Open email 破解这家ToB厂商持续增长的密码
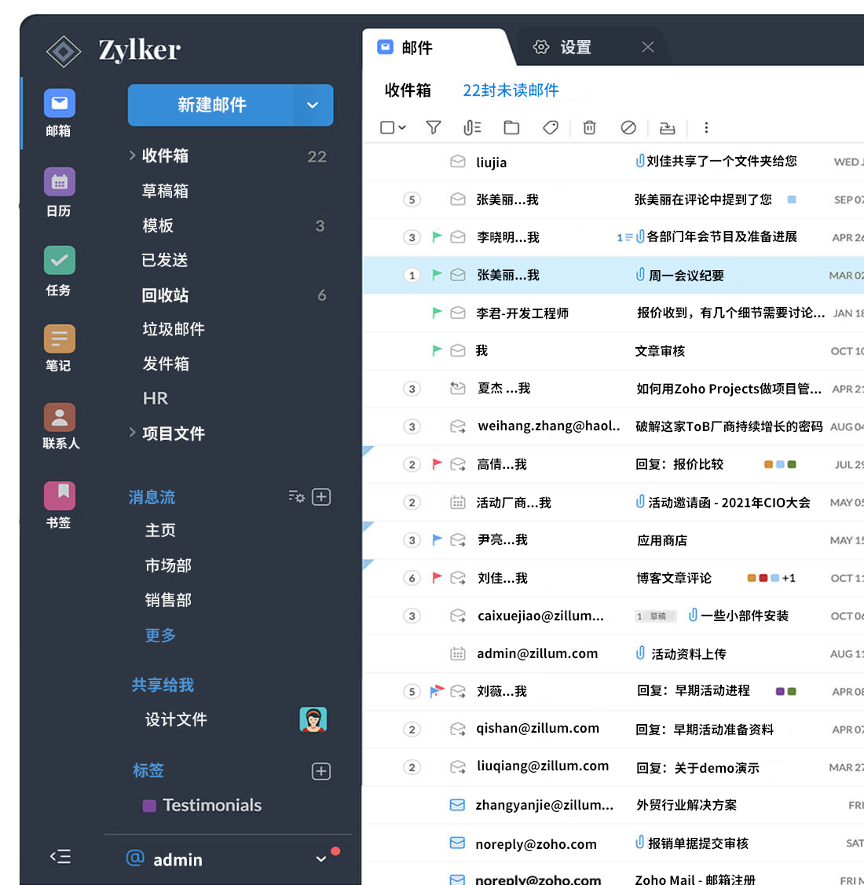Screen dimensions: 864x885 pos(613,426)
